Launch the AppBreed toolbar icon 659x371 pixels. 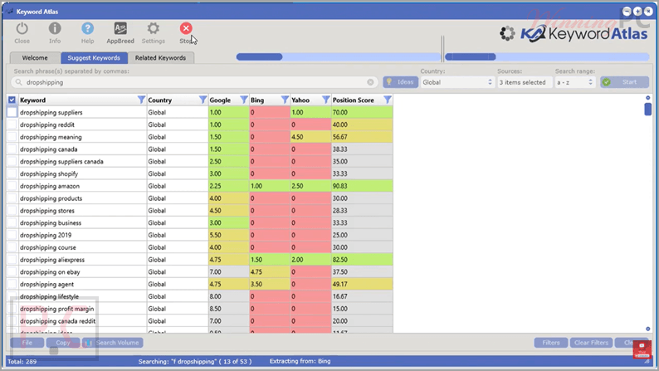[120, 28]
